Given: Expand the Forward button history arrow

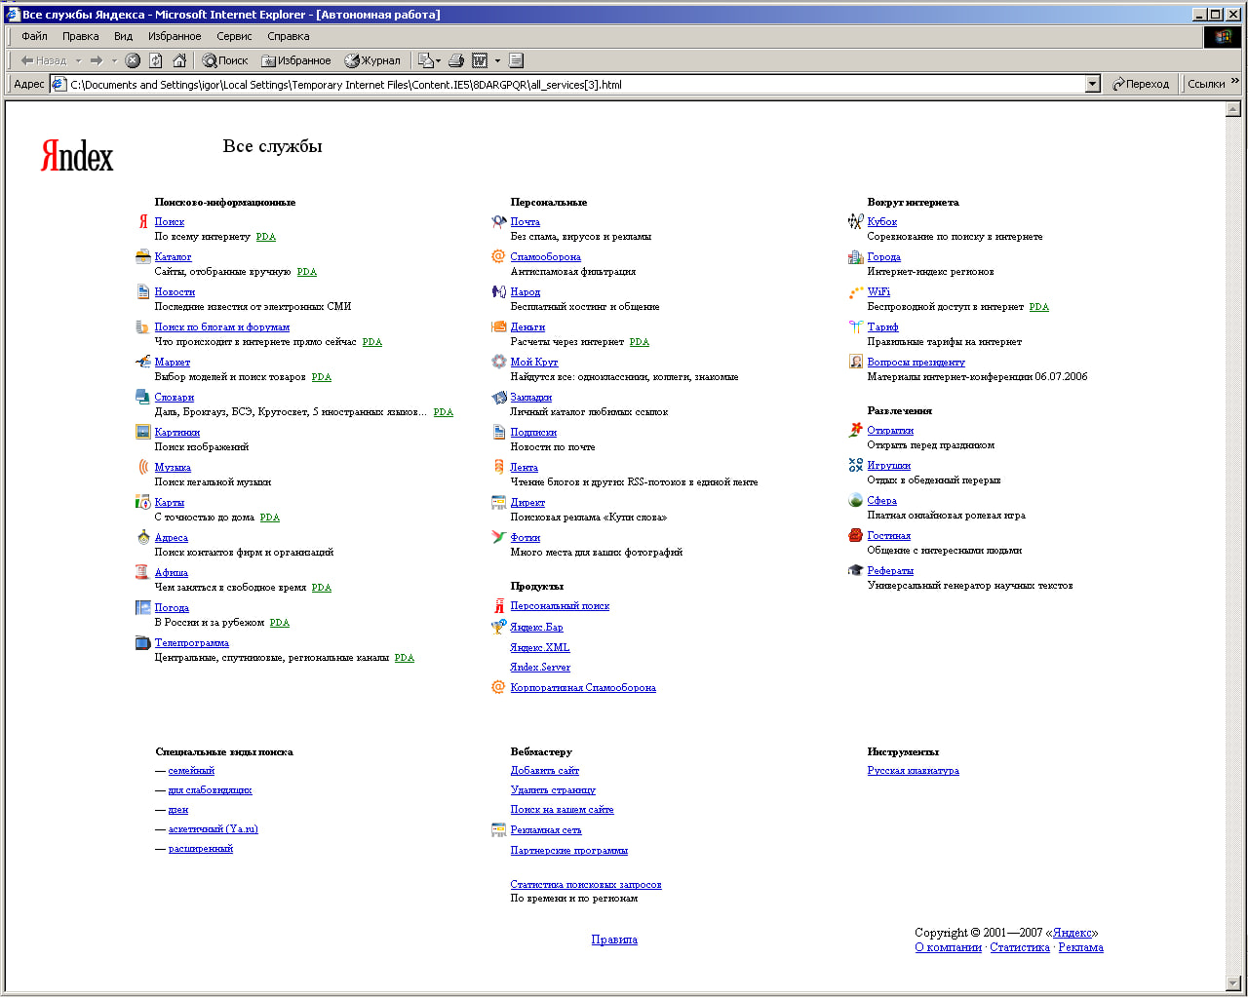Looking at the screenshot, I should coord(114,60).
